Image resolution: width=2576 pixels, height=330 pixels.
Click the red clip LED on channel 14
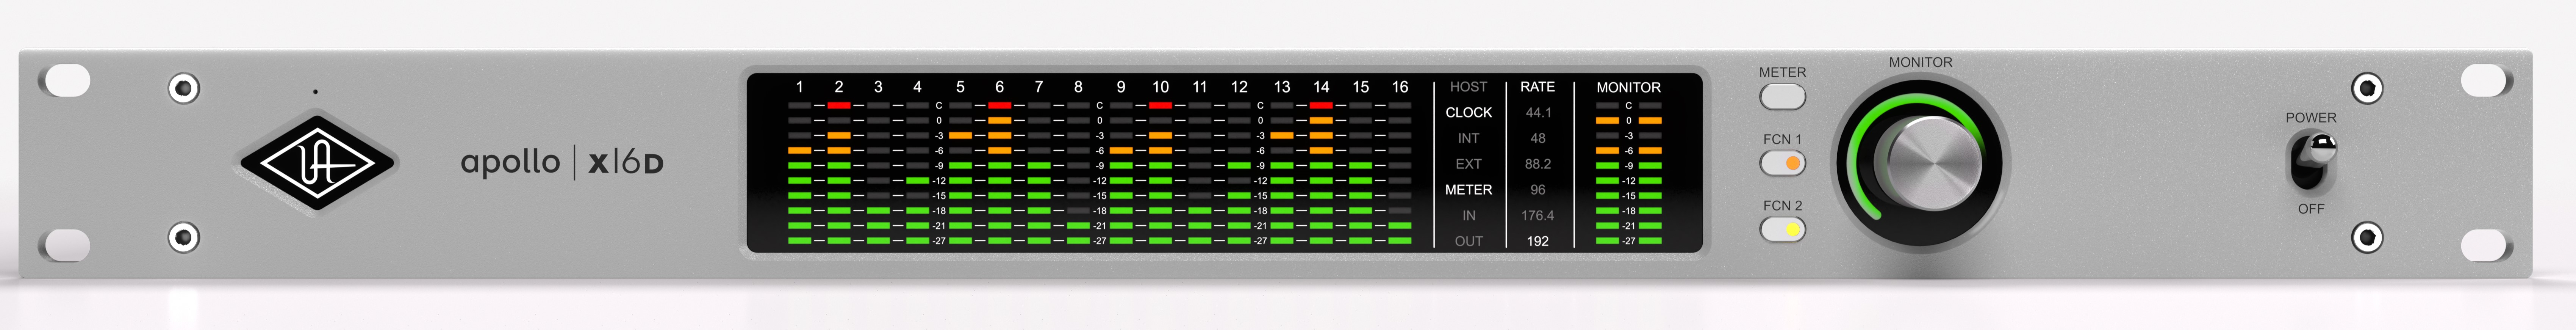pos(1321,105)
